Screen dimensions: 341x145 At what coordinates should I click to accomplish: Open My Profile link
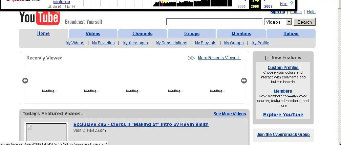260,43
